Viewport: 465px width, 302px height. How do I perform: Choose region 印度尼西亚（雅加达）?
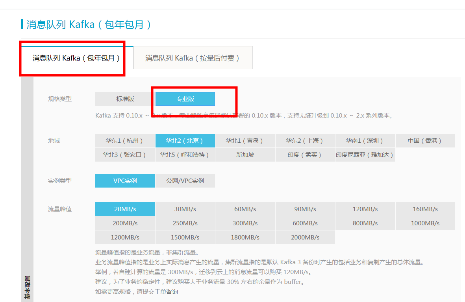pyautogui.click(x=365, y=155)
